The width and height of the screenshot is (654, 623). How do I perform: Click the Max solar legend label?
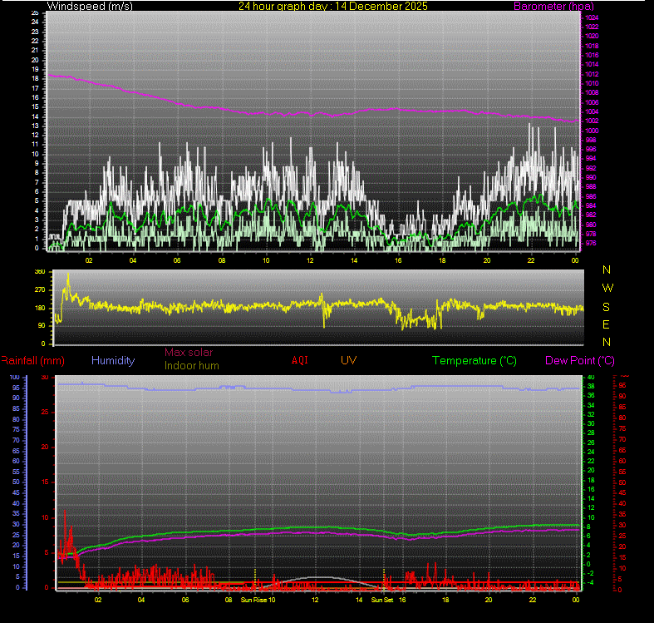tap(189, 352)
